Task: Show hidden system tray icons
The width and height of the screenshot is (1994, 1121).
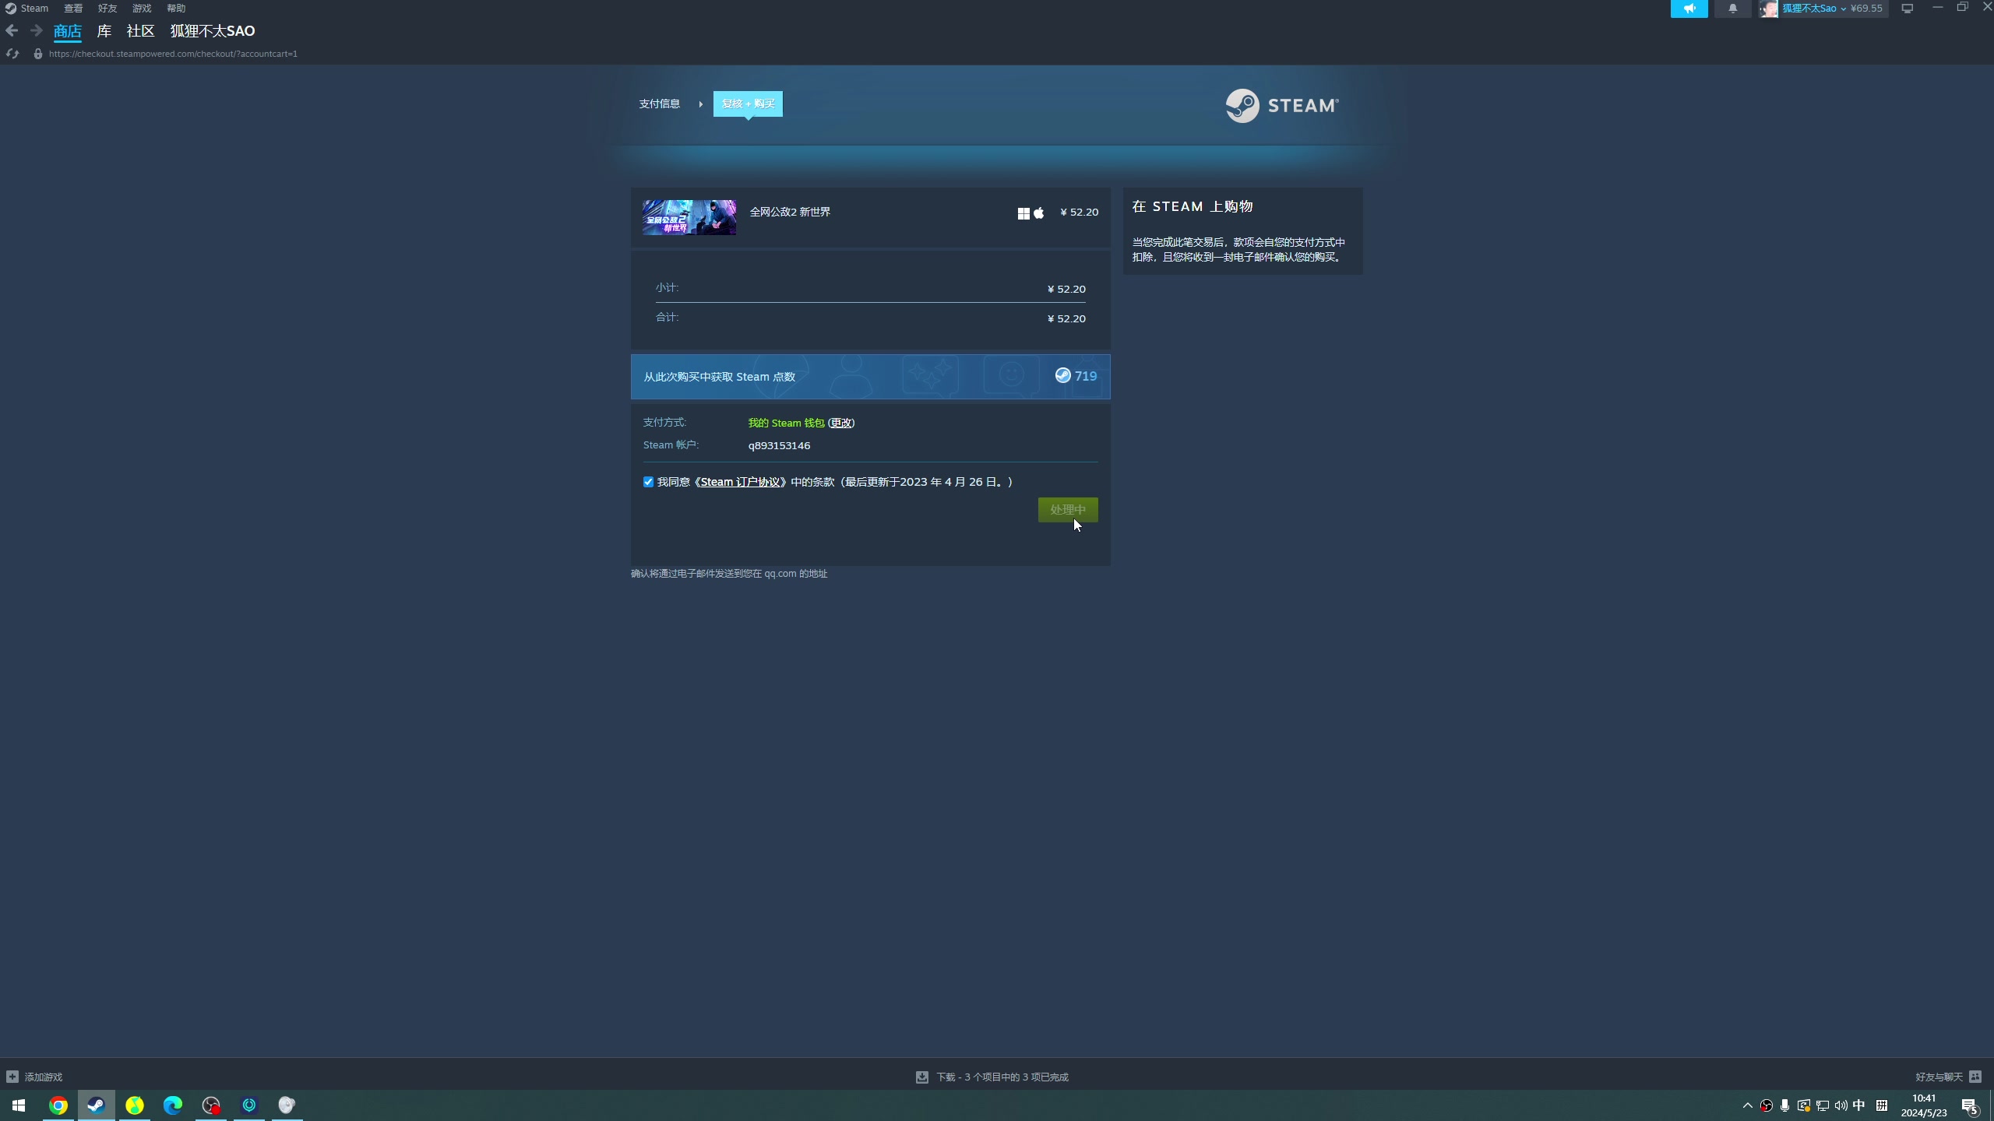Action: pos(1747,1105)
